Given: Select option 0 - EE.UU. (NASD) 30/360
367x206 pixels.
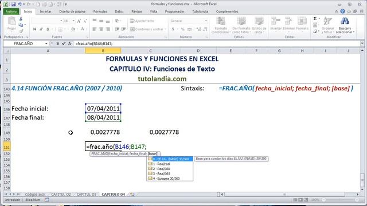Looking at the screenshot, I should (x=170, y=159).
